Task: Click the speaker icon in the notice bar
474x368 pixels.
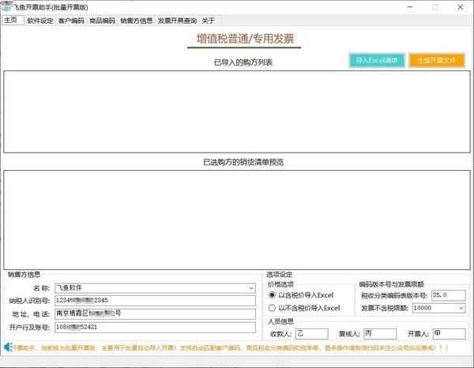Action: (8, 347)
